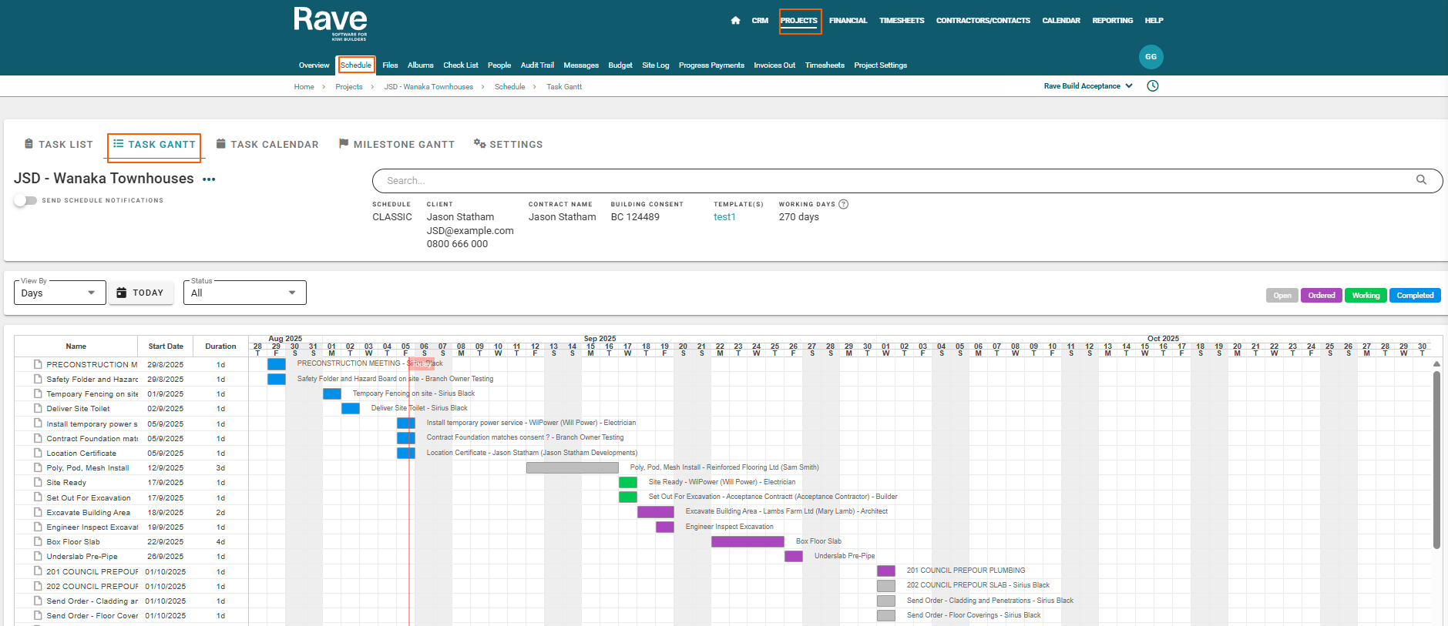This screenshot has width=1448, height=626.
Task: Click document icon for Excavate Building Area row
Action: click(38, 512)
